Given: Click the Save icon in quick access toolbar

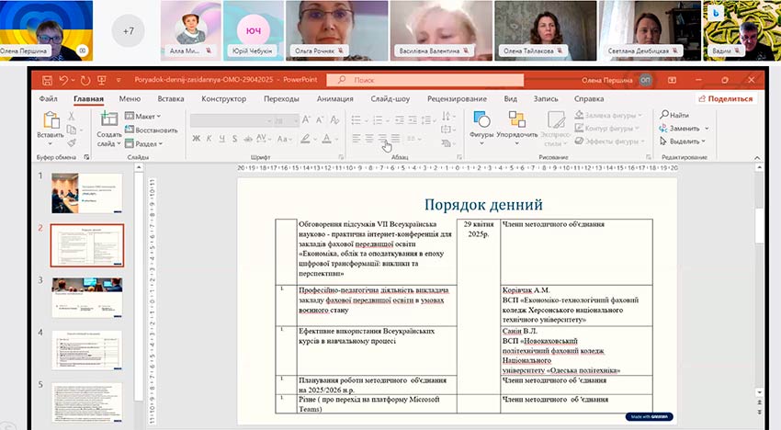Looking at the screenshot, I should click(x=49, y=80).
